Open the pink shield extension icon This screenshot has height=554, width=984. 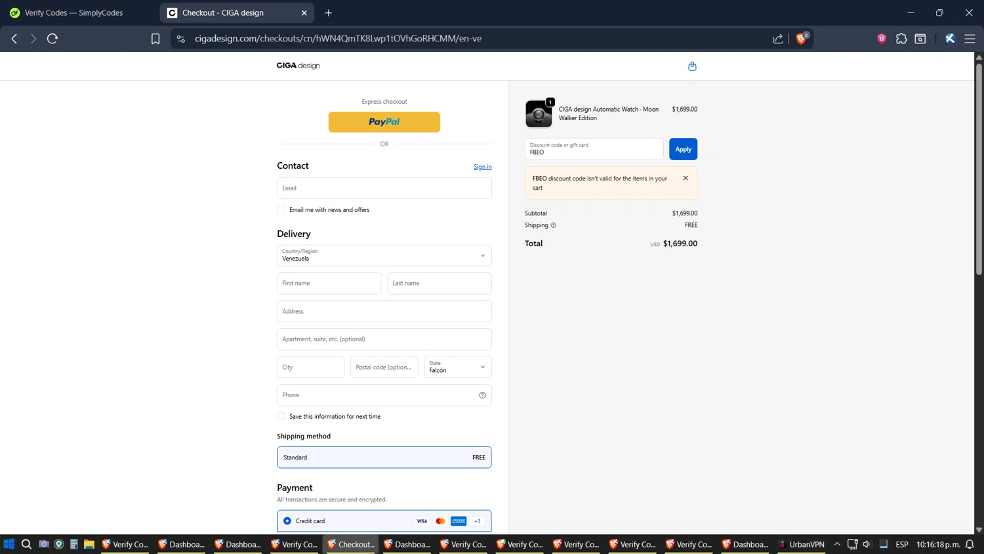coord(882,39)
